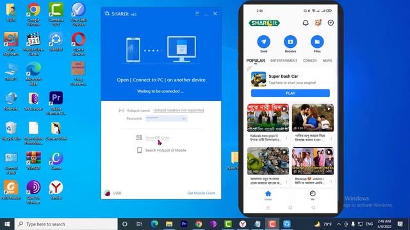Tap Home tab at phone bottom
The image size is (410, 230).
(268, 195)
